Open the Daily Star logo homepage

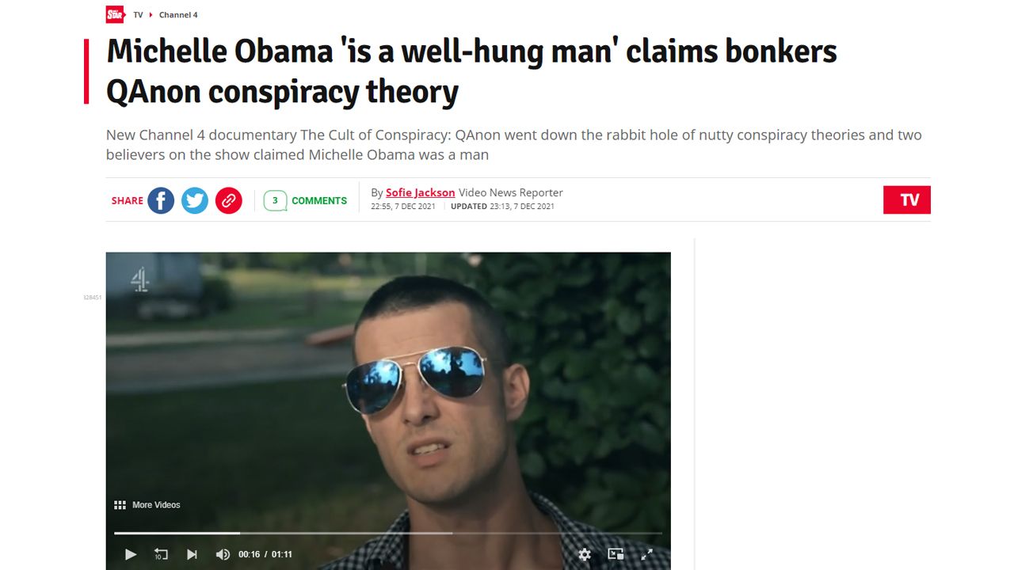tap(116, 14)
